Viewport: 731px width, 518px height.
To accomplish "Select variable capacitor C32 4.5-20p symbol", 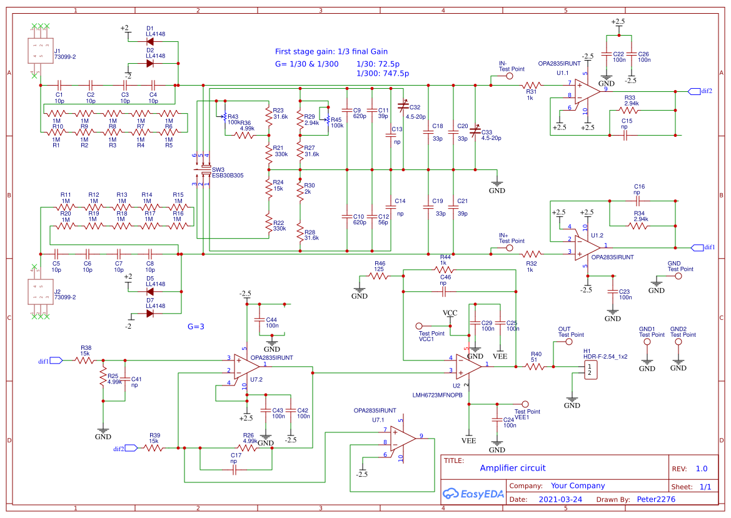I will click(405, 106).
